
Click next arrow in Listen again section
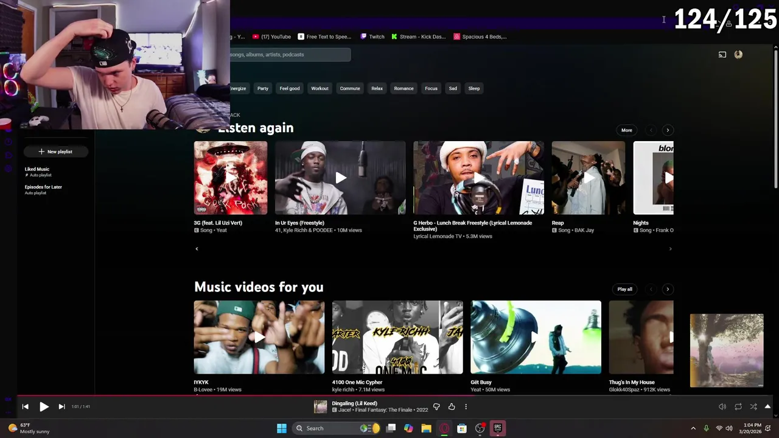coord(668,130)
